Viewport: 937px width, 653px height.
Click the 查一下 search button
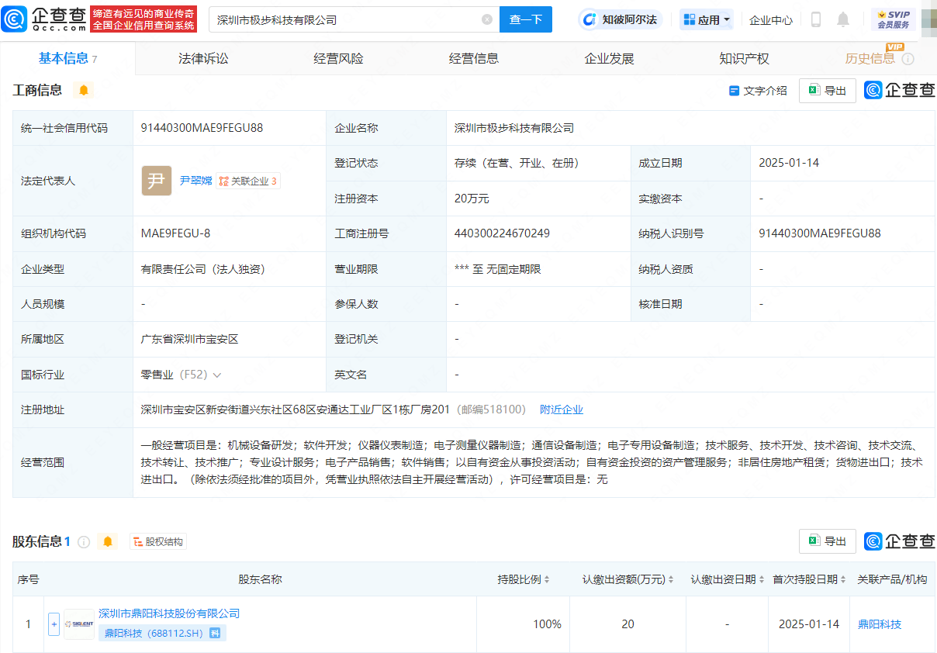tap(525, 19)
